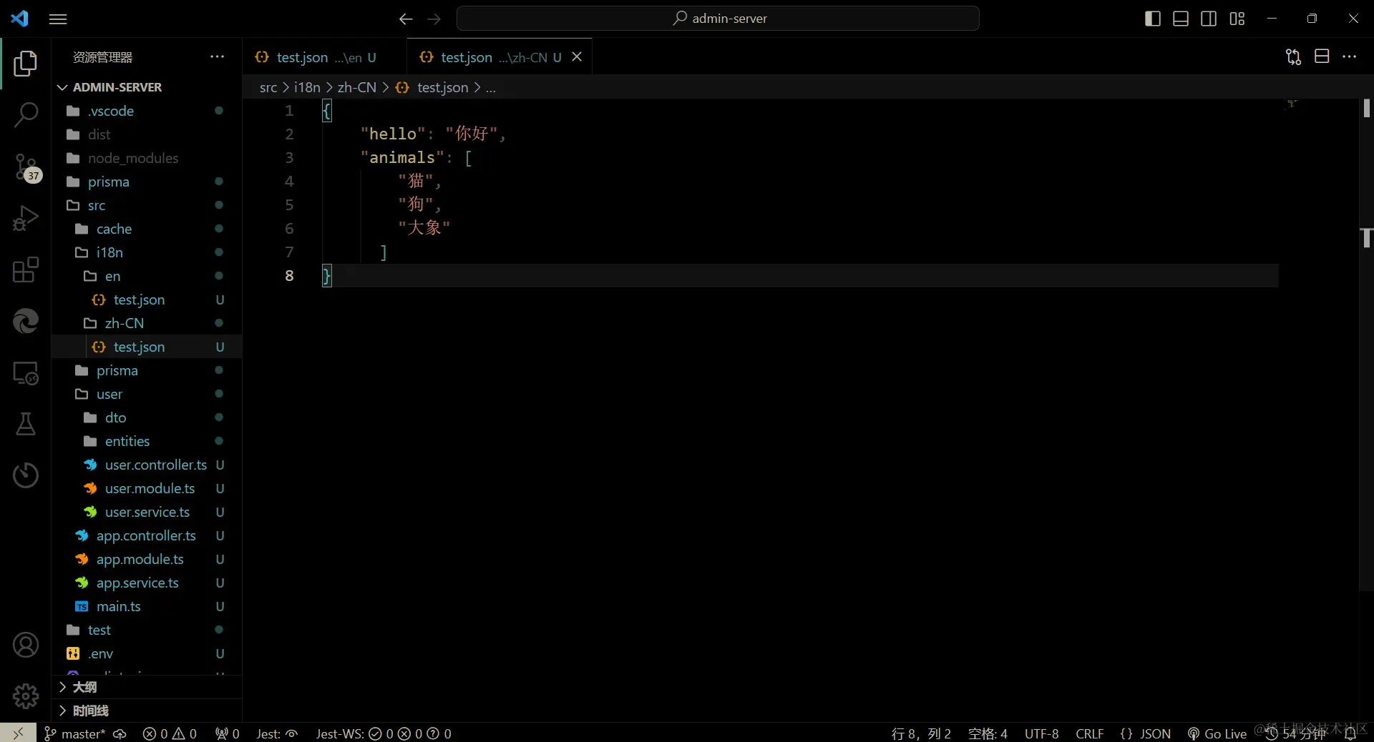Open user.module.ts file
The height and width of the screenshot is (742, 1374).
tap(147, 488)
